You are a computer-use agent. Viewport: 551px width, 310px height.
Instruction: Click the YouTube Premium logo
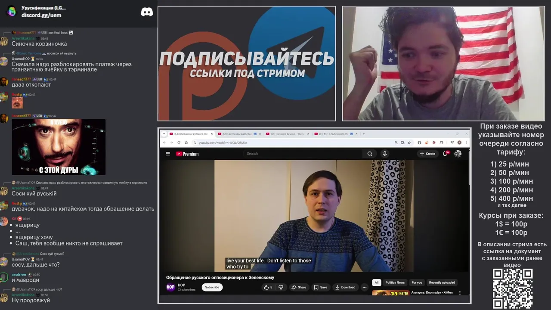[187, 154]
